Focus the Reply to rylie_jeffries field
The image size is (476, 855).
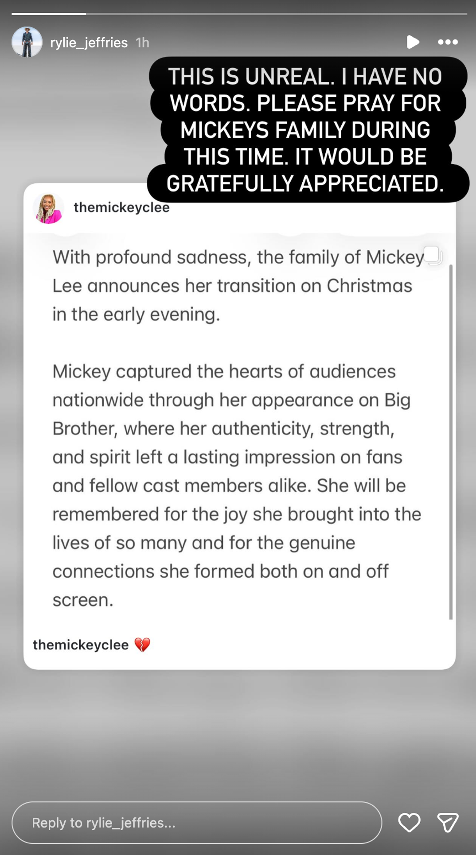coord(196,823)
